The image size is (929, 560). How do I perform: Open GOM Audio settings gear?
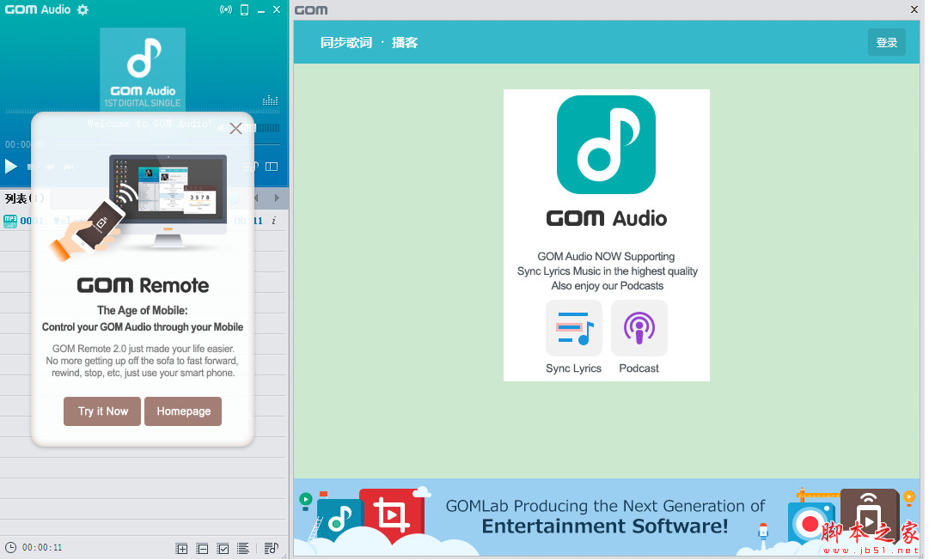point(83,9)
